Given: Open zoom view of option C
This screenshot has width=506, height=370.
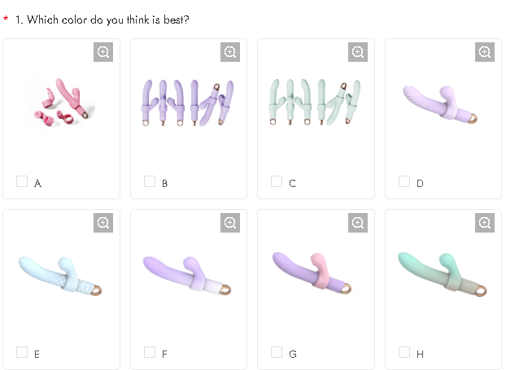Looking at the screenshot, I should tap(358, 52).
